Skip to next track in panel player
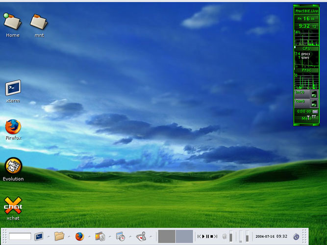327x245 pixels. (x=216, y=236)
